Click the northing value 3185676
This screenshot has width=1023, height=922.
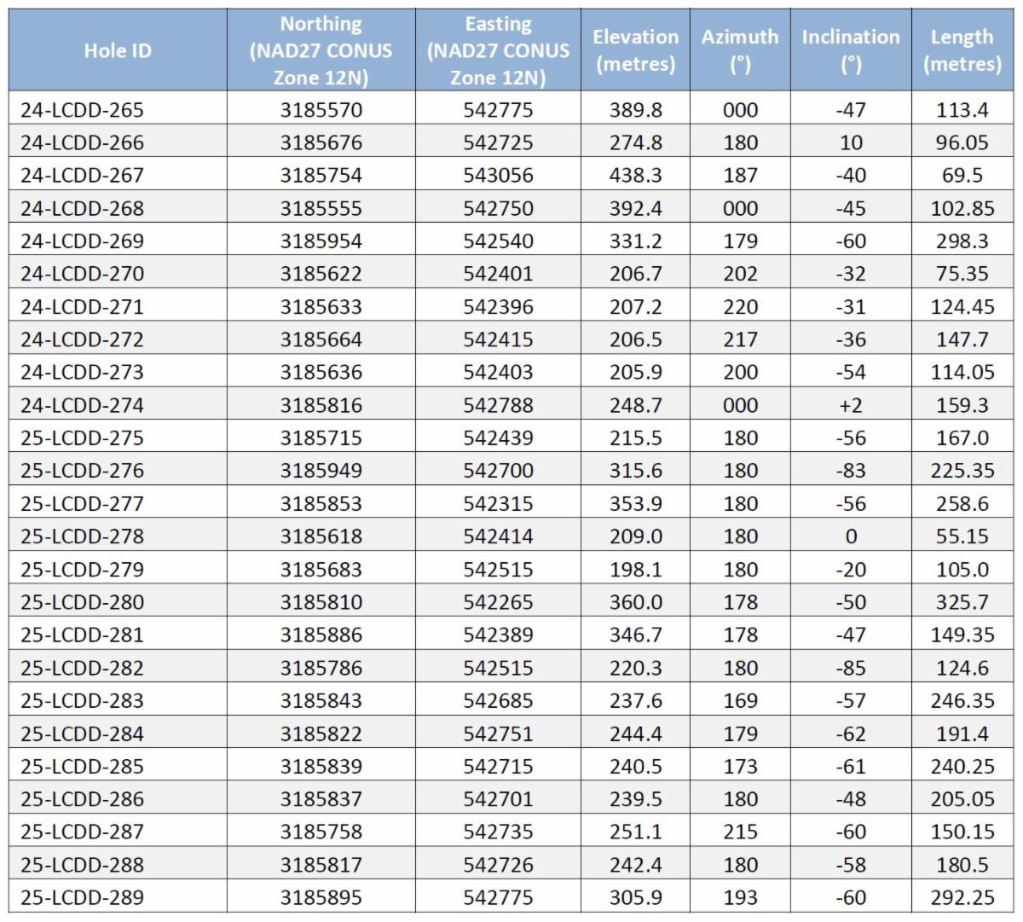321,142
